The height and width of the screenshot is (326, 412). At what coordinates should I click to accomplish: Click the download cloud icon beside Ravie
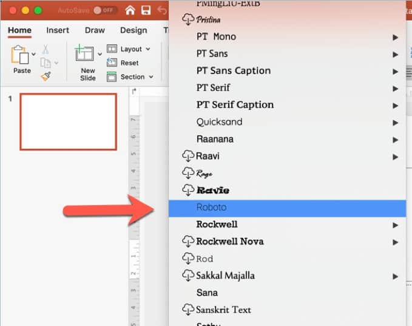point(188,191)
